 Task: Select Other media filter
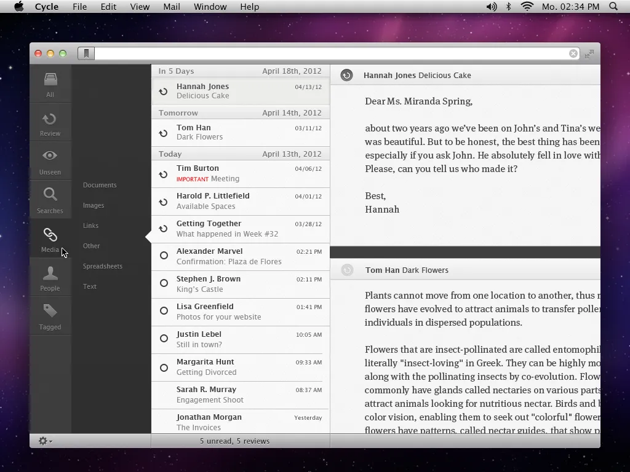[x=91, y=246]
